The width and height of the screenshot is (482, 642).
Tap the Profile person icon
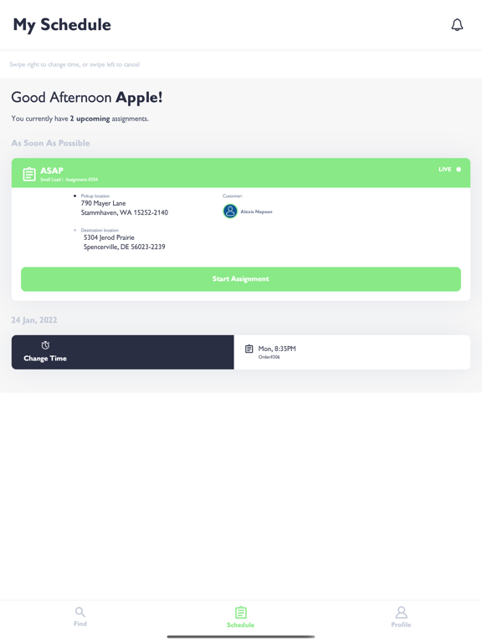pos(401,613)
